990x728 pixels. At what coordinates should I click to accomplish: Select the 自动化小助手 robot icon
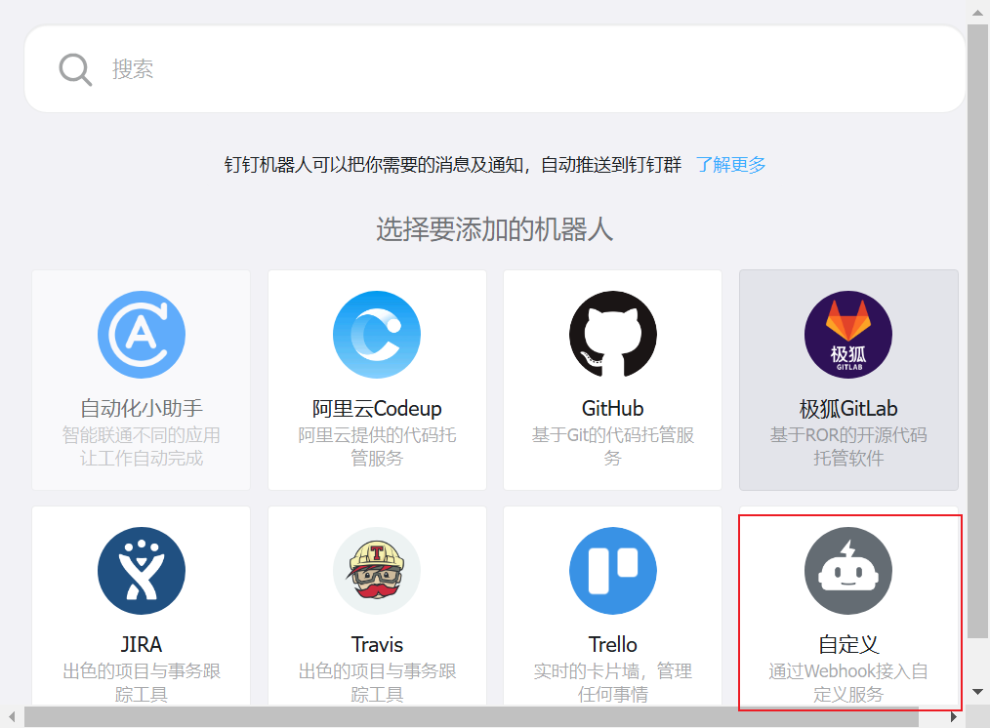[142, 335]
